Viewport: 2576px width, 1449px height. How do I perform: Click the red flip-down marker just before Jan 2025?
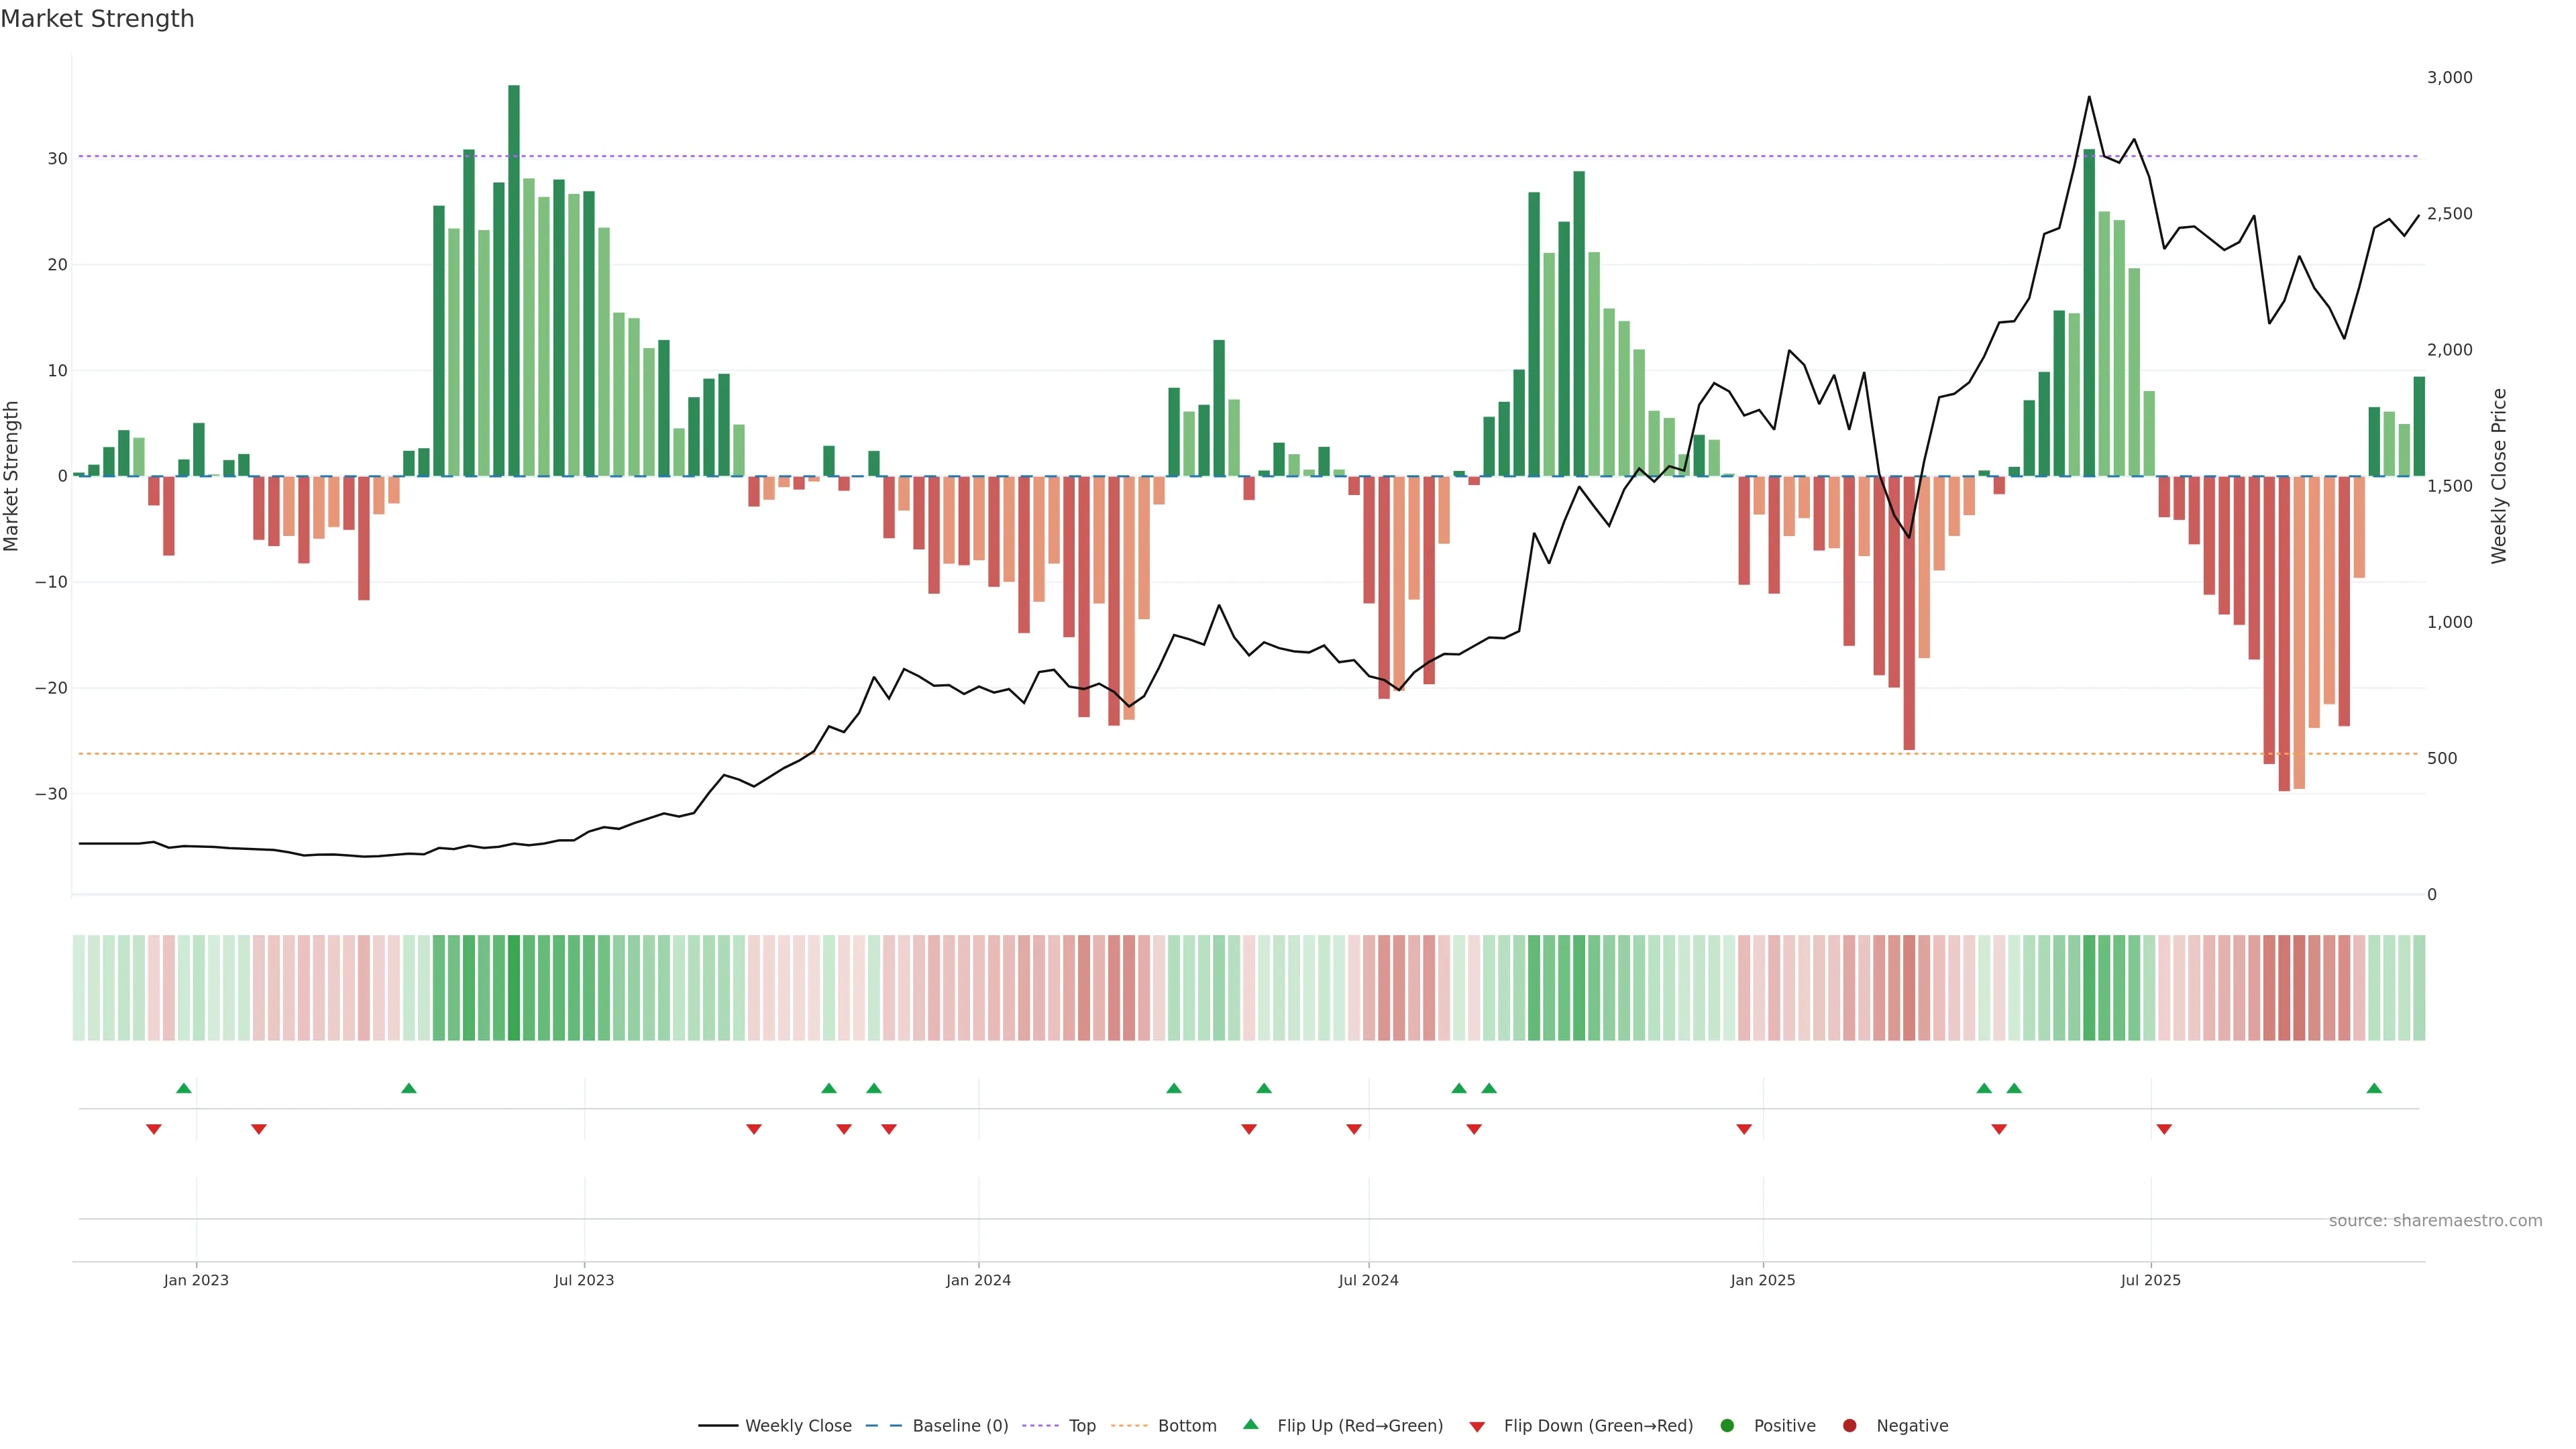[x=1744, y=1129]
